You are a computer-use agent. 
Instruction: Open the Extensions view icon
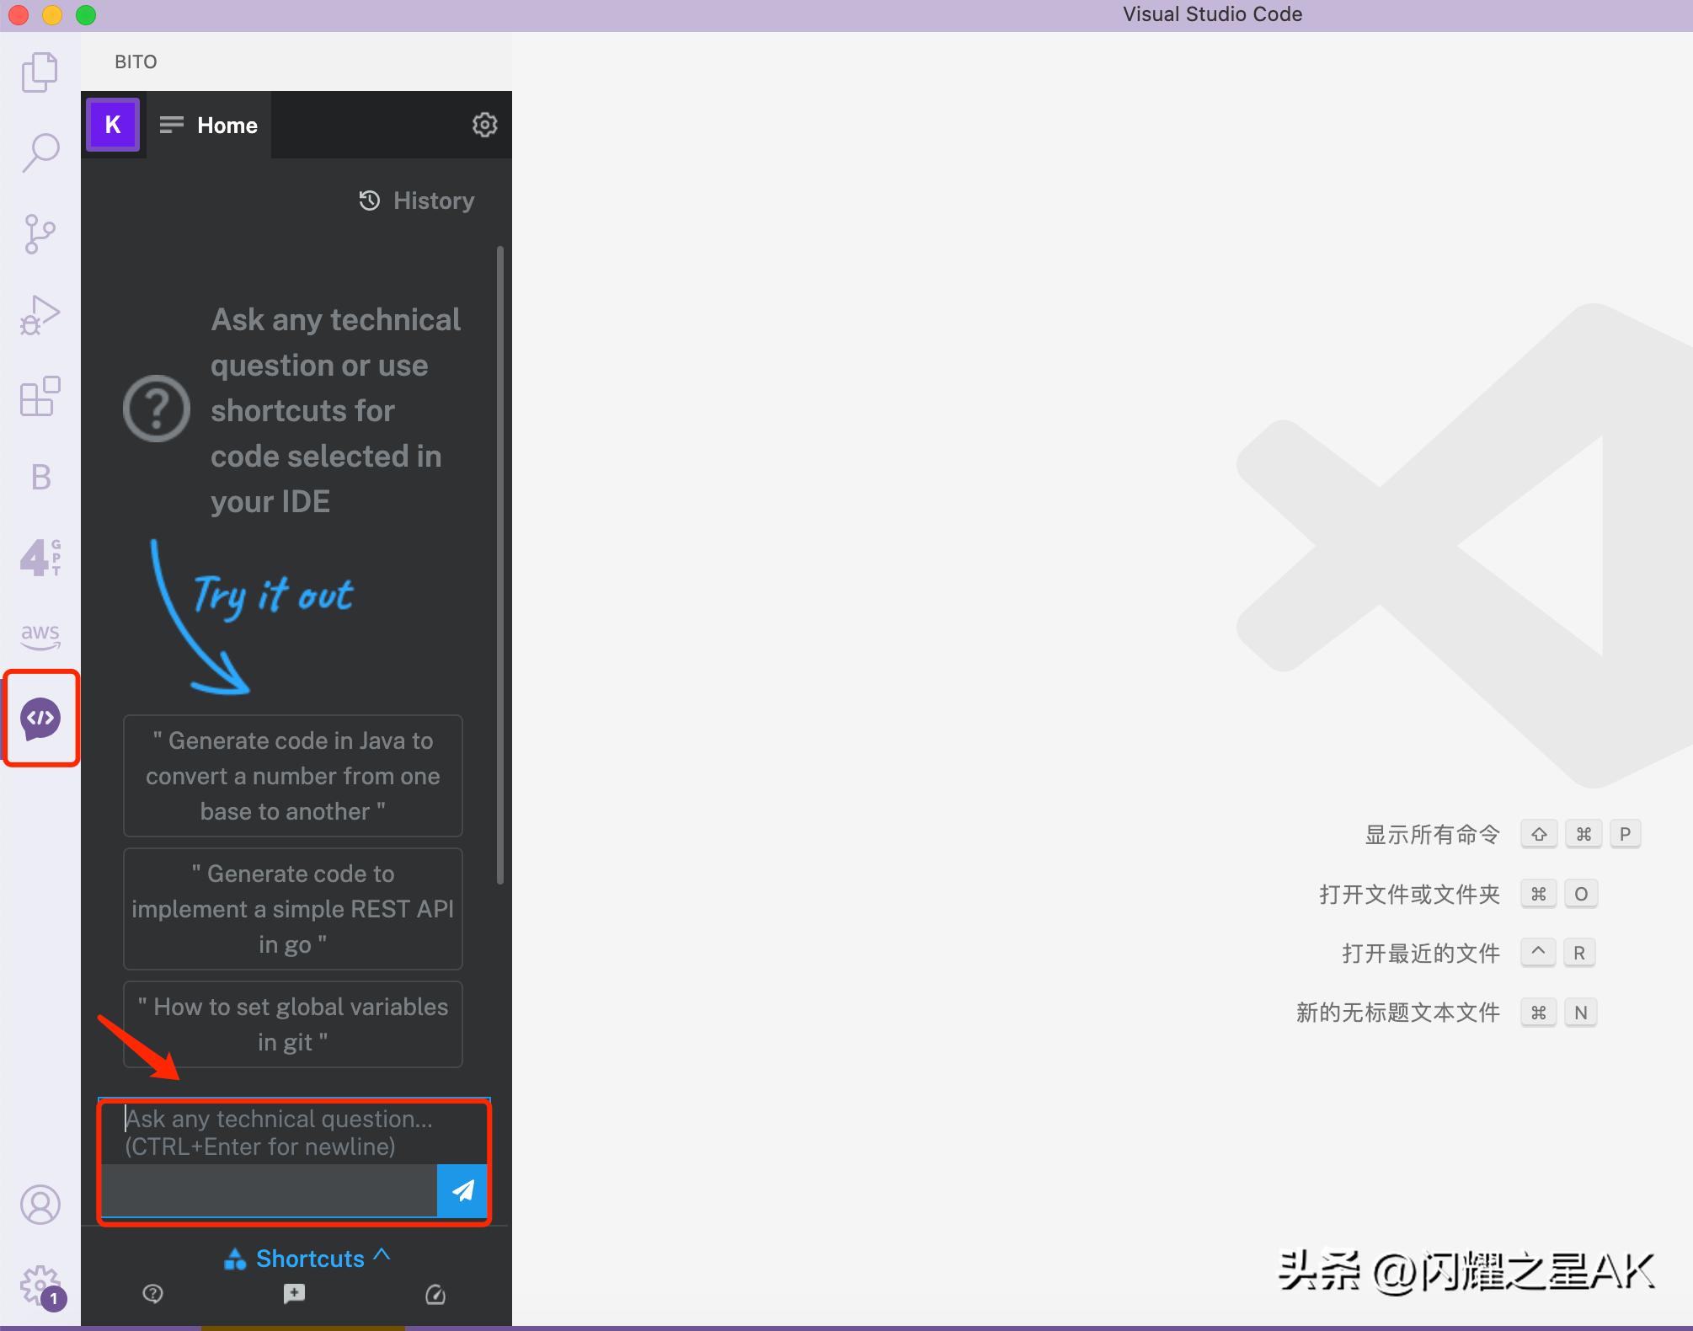40,396
